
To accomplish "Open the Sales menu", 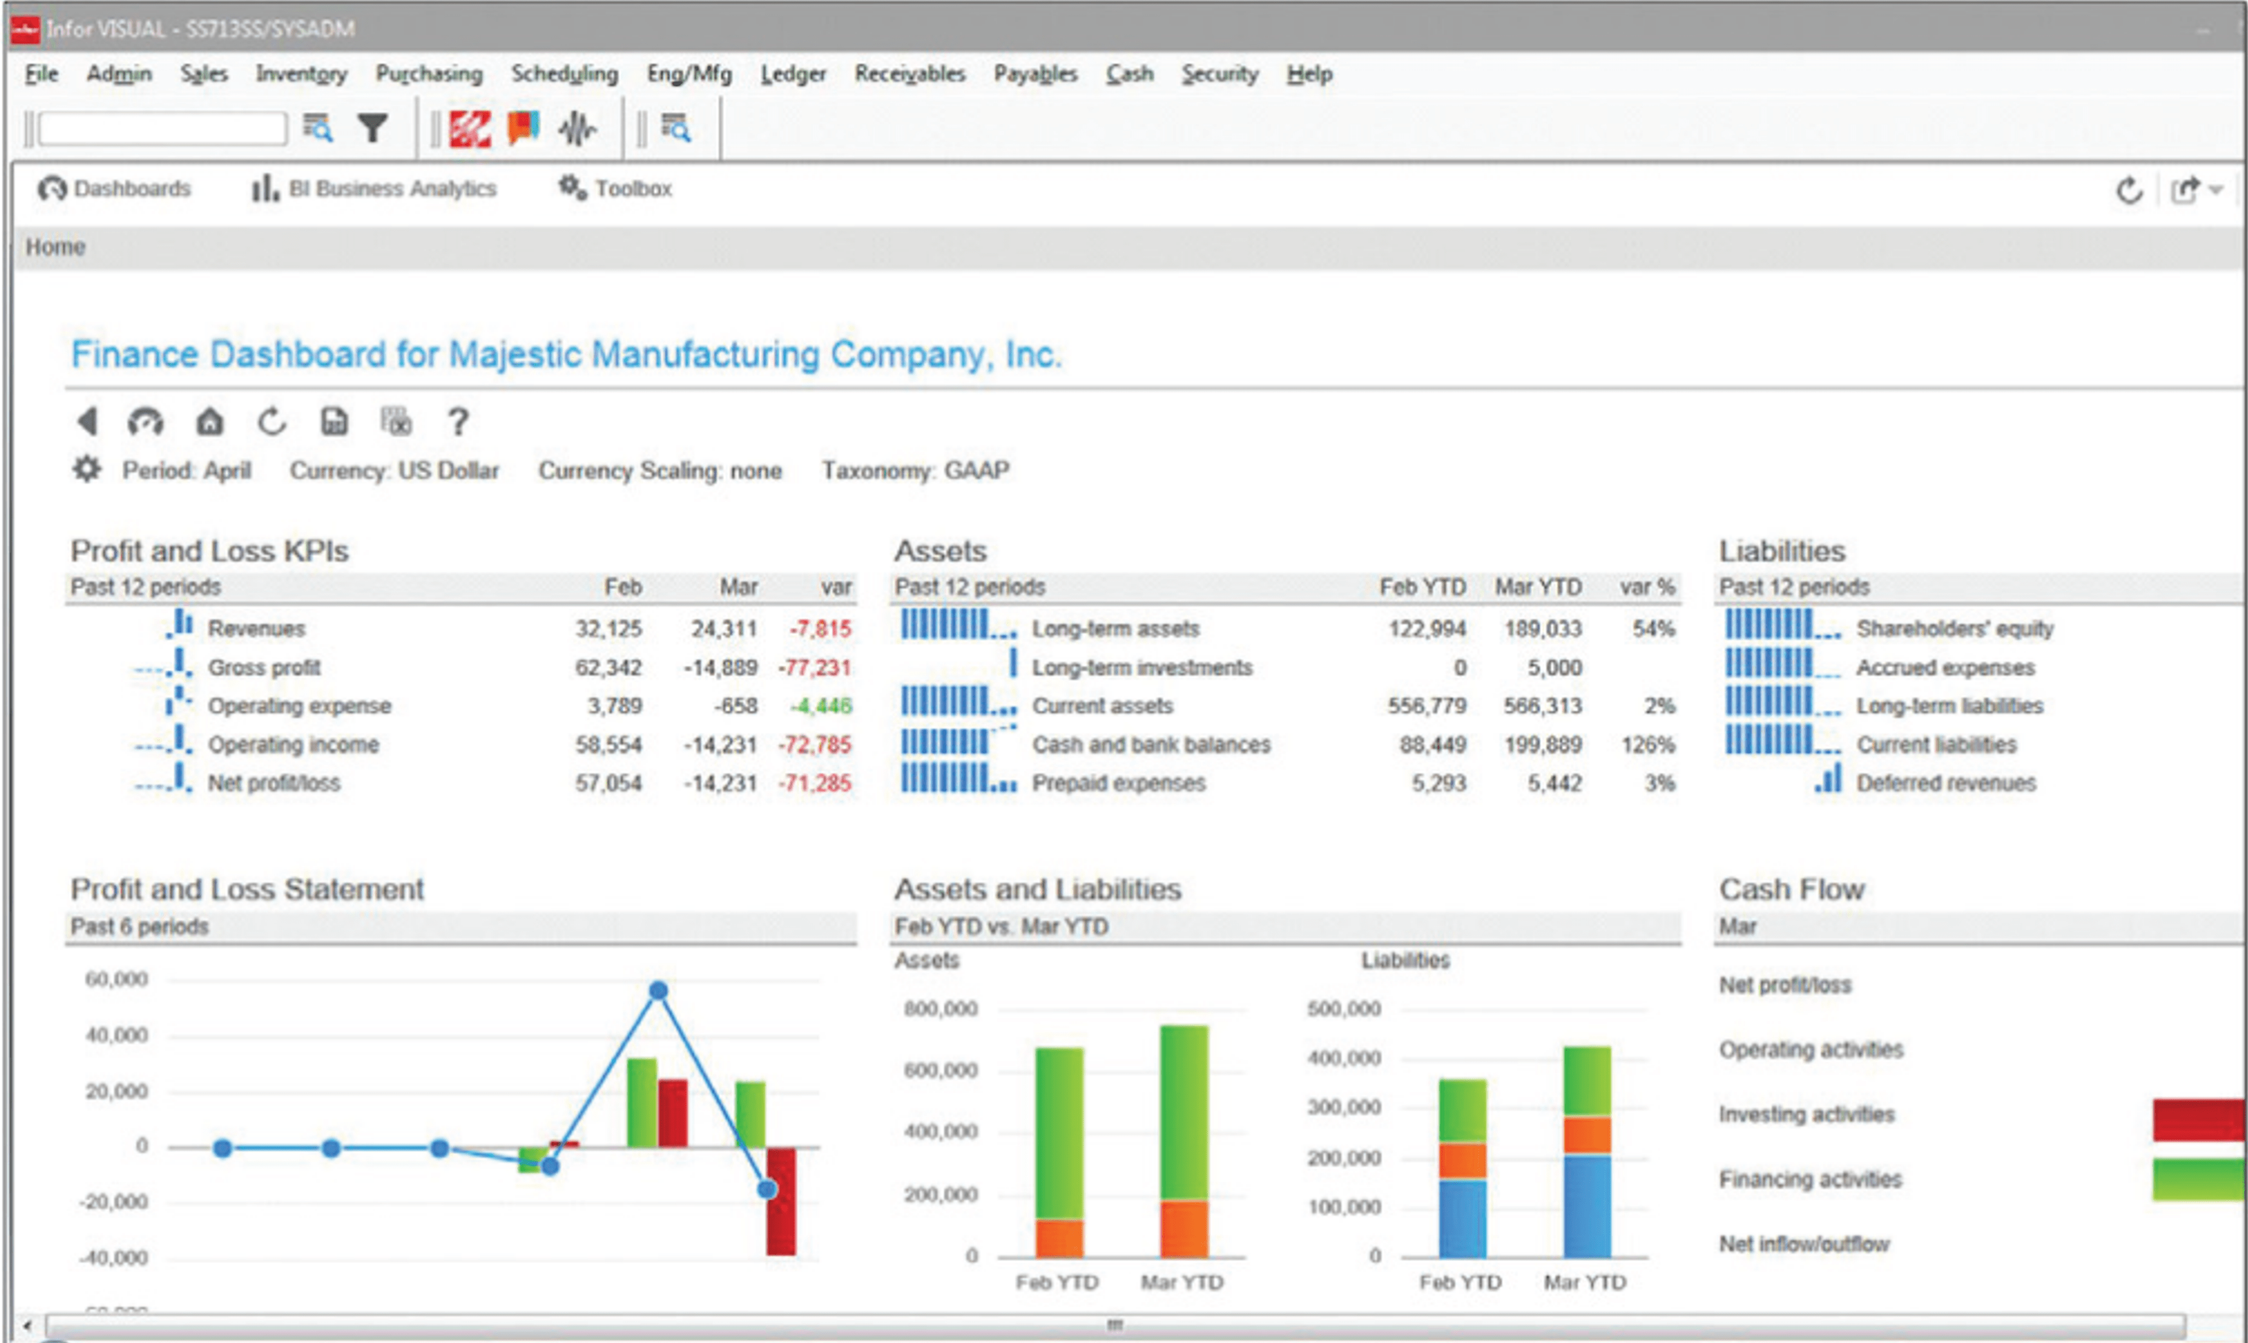I will pyautogui.click(x=204, y=74).
